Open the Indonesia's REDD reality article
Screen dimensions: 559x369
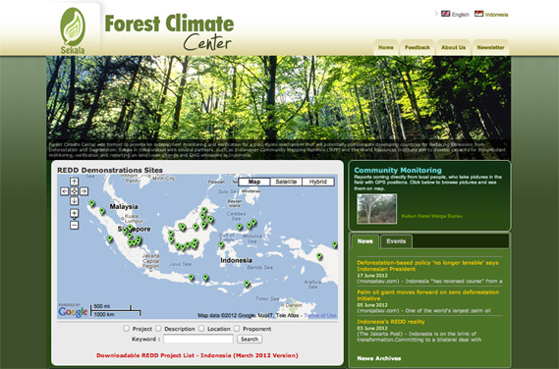(x=391, y=322)
